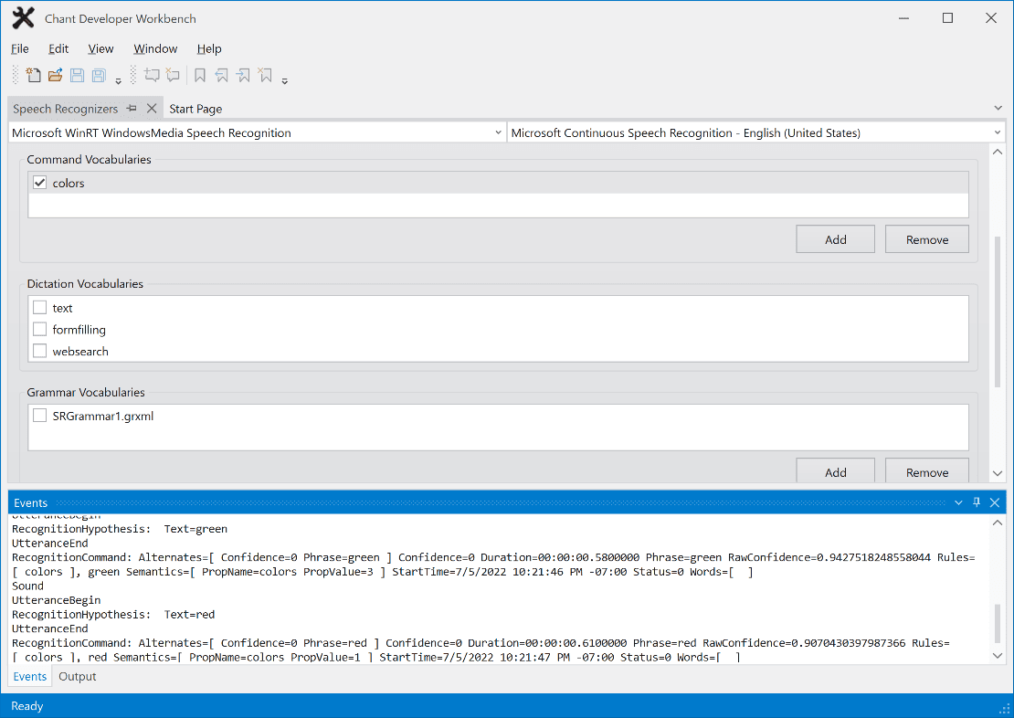Viewport: 1014px width, 718px height.
Task: Click the Events log scroll up arrow
Action: tap(998, 523)
